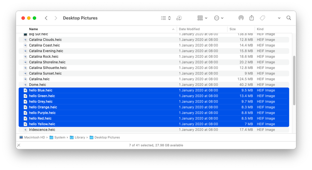312x170 pixels.
Task: Click the hello Yellow.heic file icon
Action: point(25,124)
